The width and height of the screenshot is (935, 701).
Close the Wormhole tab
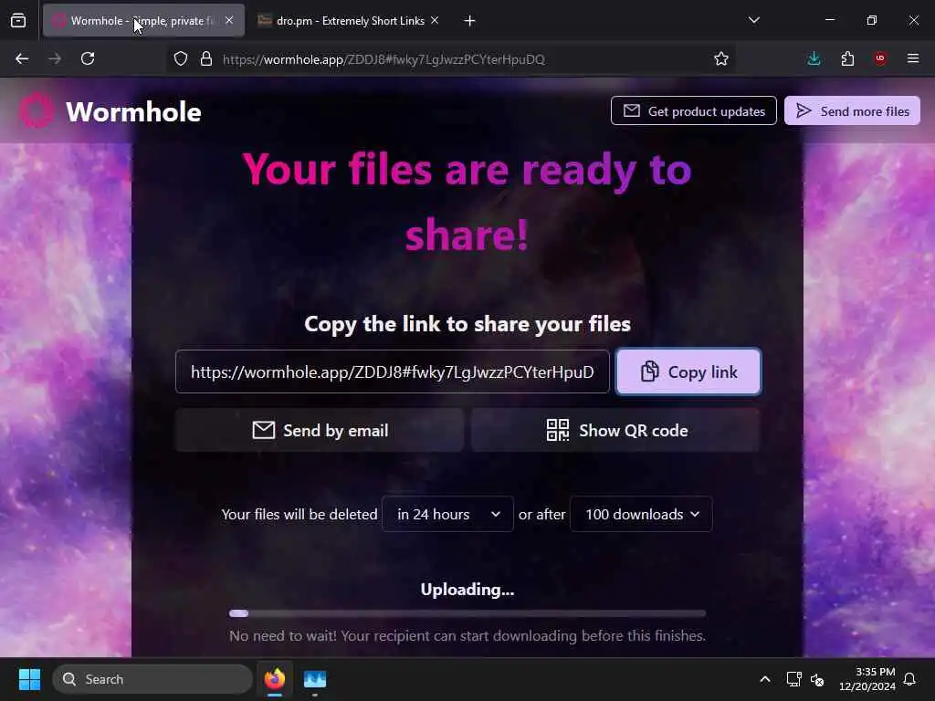point(229,20)
